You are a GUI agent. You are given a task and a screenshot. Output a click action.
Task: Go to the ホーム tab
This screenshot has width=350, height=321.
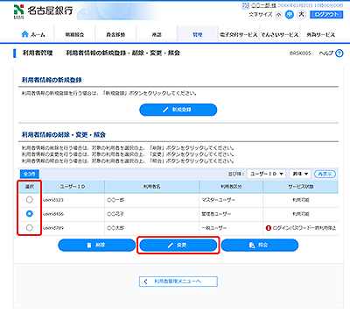pos(33,34)
